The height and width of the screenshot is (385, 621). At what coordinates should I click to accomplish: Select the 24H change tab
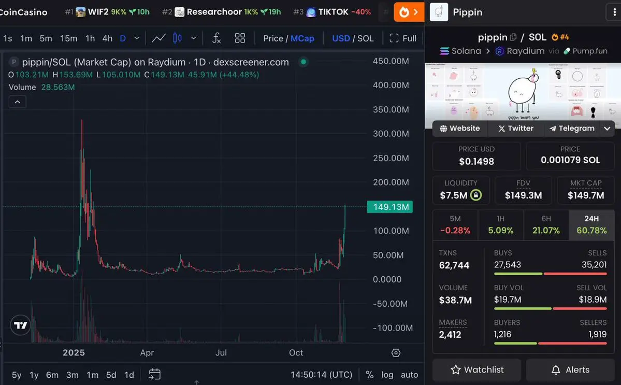[x=591, y=225]
